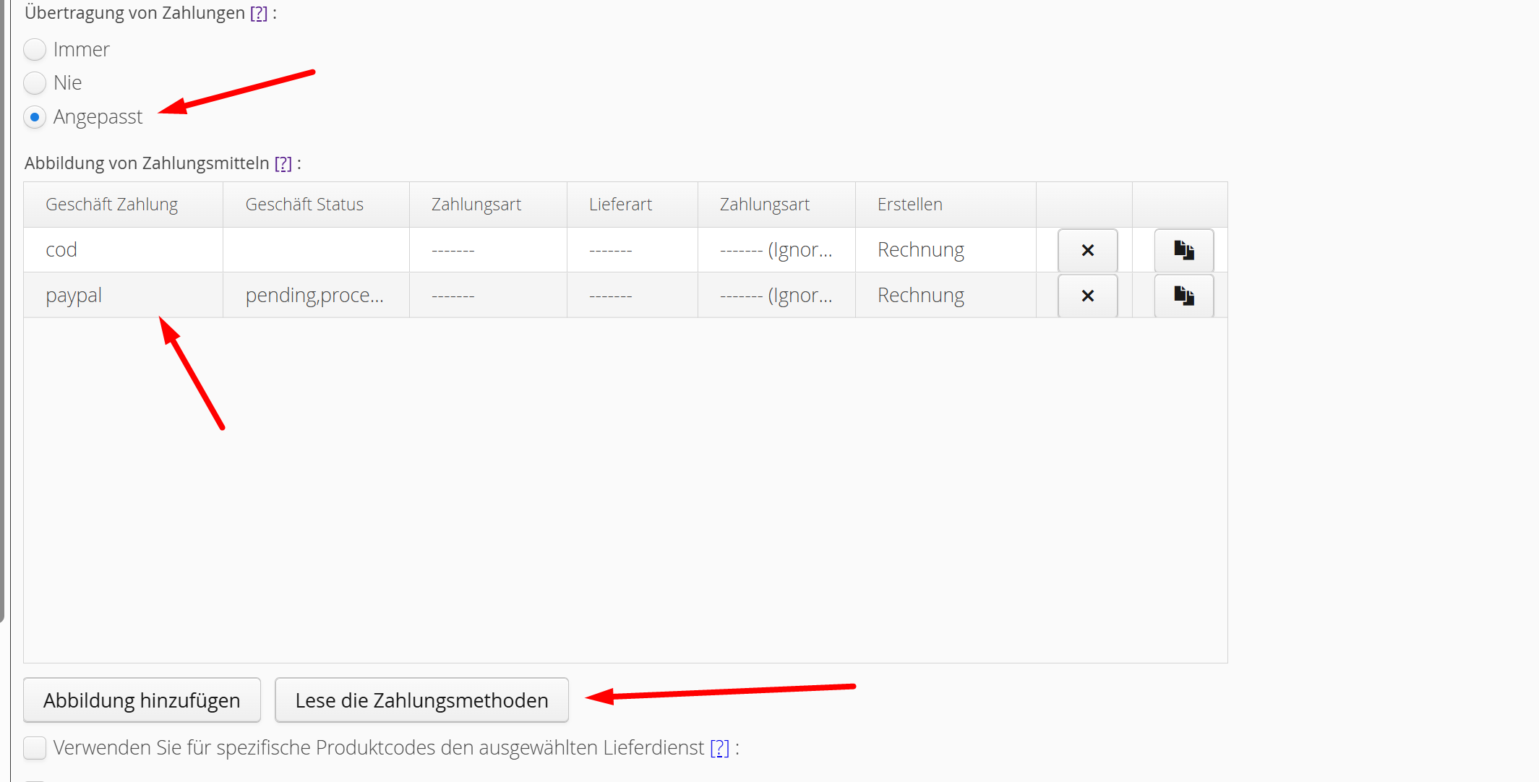
Task: Delete the cod mapping row
Action: point(1087,250)
